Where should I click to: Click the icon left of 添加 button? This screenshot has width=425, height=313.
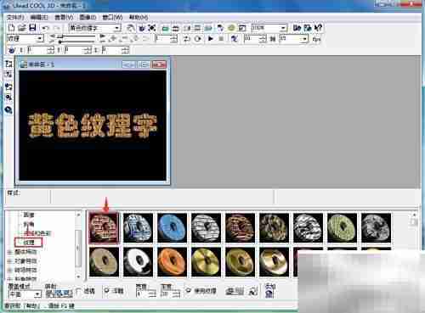252,291
